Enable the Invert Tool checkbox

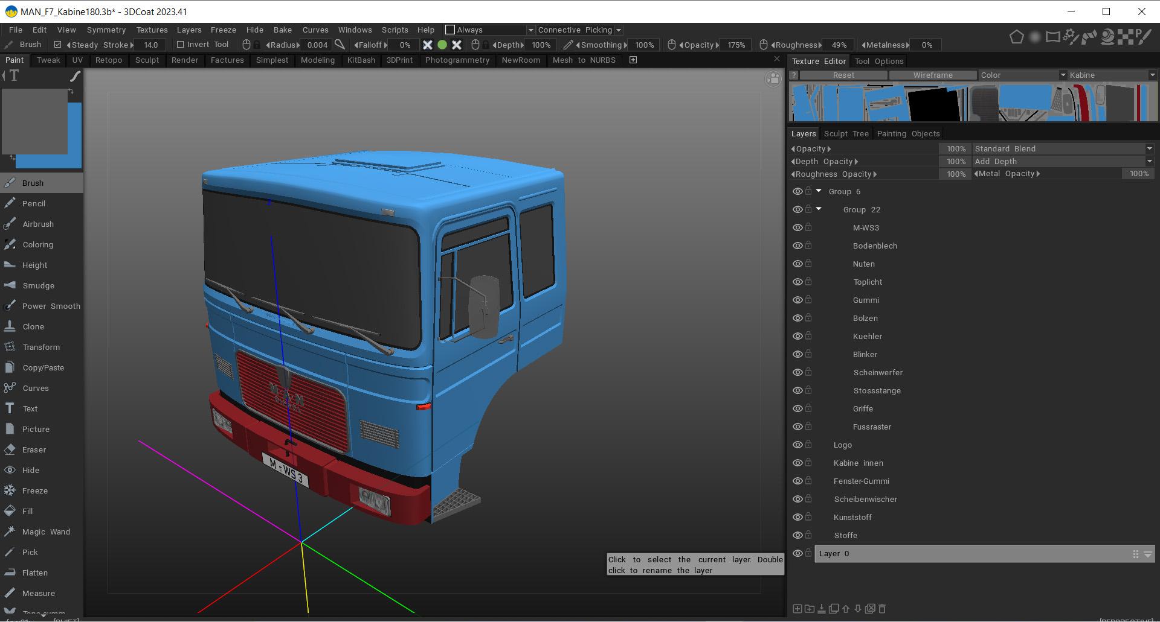(x=180, y=45)
